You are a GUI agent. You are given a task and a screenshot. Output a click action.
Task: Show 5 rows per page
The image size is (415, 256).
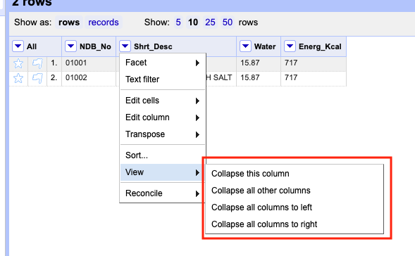click(178, 23)
